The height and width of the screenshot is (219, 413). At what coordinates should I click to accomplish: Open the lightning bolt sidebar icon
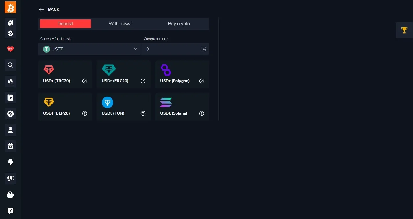[10, 162]
